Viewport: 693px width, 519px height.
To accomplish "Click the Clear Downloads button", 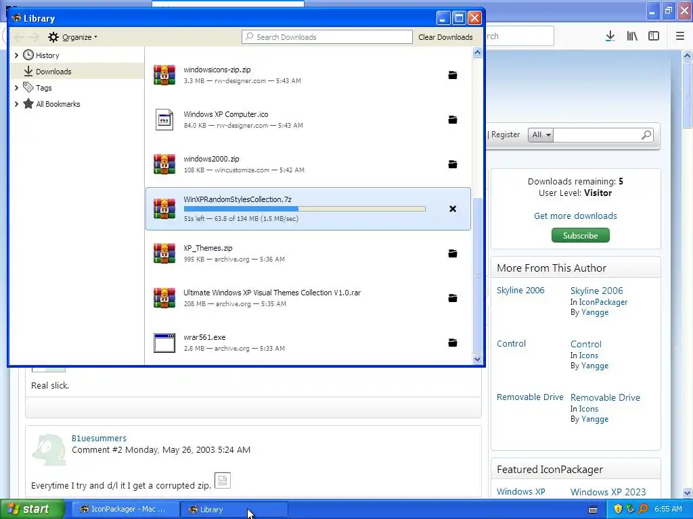I will pyautogui.click(x=445, y=37).
